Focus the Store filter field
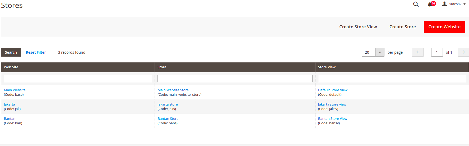Viewport: 469px width, 146px height. tap(235, 79)
